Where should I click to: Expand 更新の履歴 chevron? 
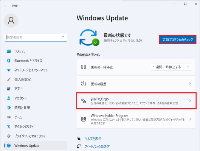tap(190, 84)
